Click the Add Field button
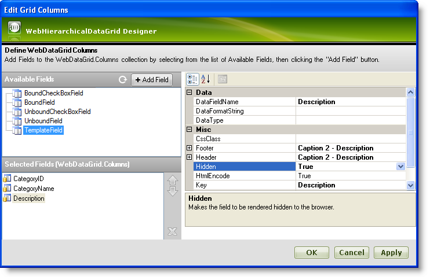This screenshot has width=430, height=280. (x=151, y=80)
